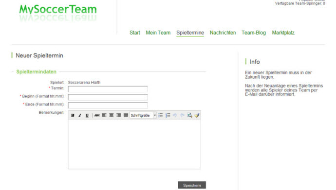Toggle underline formatting in the editor toolbar

(87, 115)
